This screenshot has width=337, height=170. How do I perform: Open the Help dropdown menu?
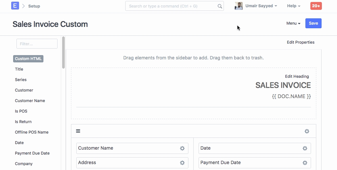click(x=294, y=6)
